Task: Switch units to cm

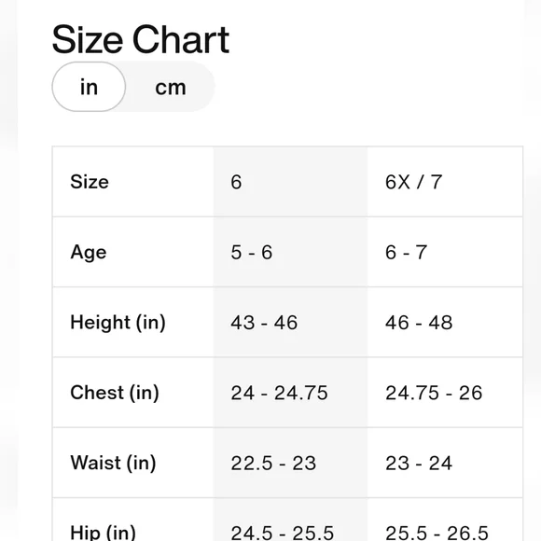Action: (171, 87)
